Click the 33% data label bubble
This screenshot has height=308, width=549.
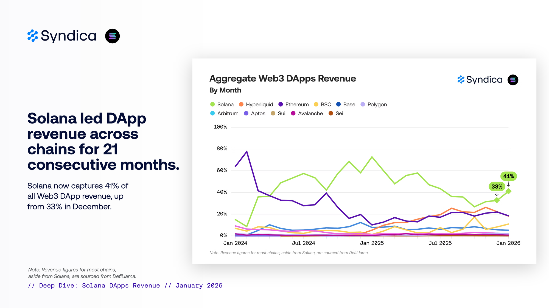[497, 187]
